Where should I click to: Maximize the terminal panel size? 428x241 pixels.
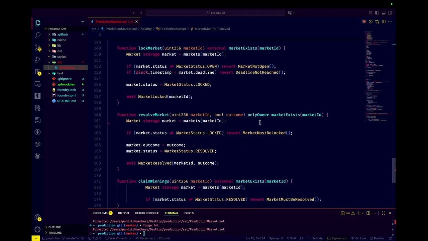(x=384, y=213)
